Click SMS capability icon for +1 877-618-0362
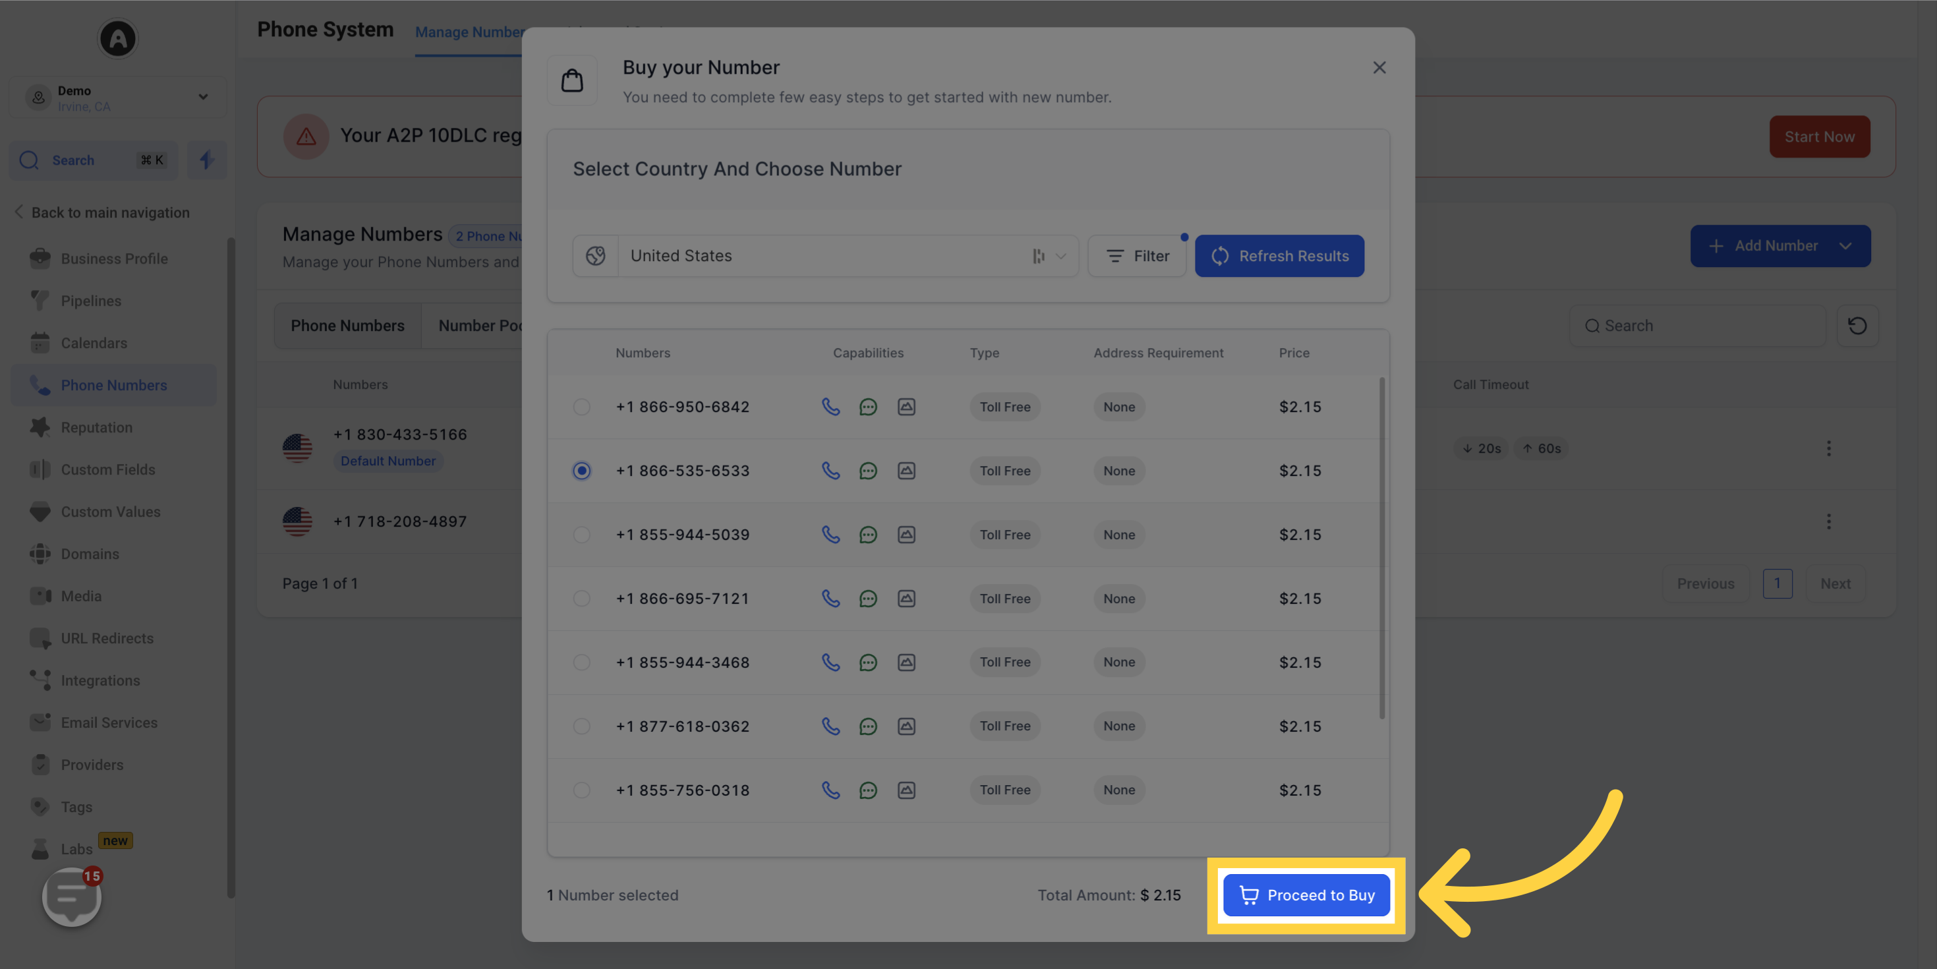 [x=868, y=726]
